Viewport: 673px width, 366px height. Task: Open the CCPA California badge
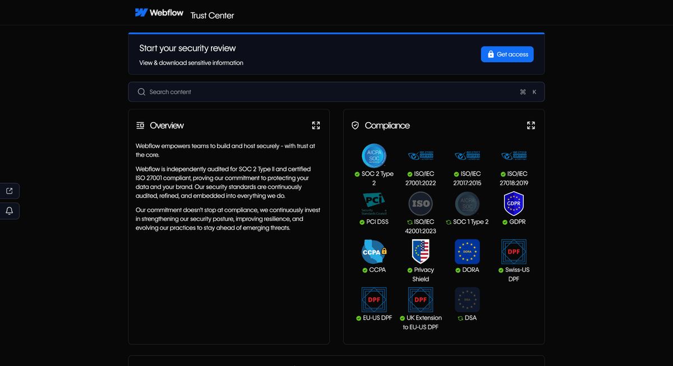tap(374, 252)
